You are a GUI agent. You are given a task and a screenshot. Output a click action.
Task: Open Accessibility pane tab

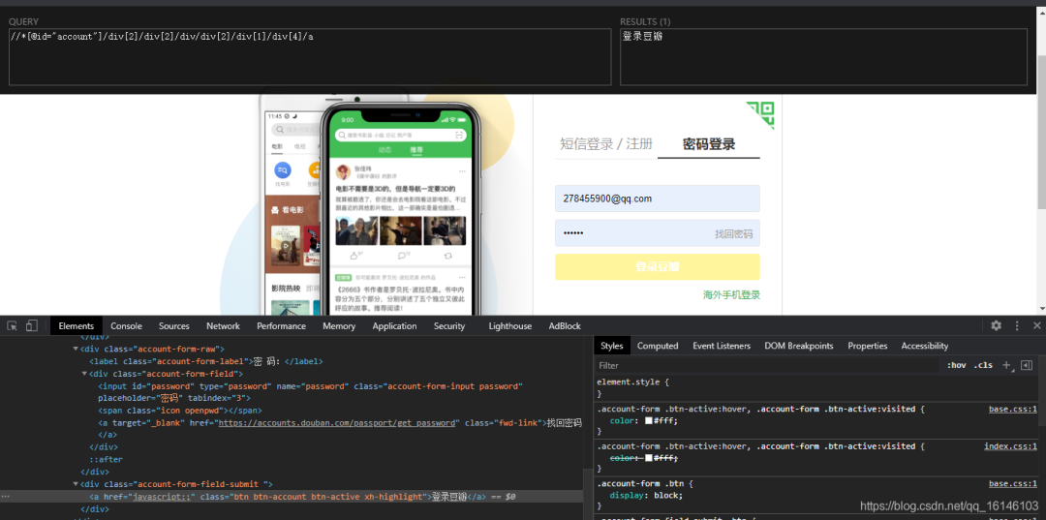tap(925, 346)
